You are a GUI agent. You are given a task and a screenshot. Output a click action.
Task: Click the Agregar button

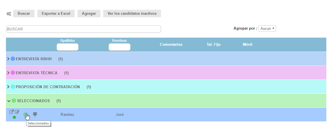point(89,13)
